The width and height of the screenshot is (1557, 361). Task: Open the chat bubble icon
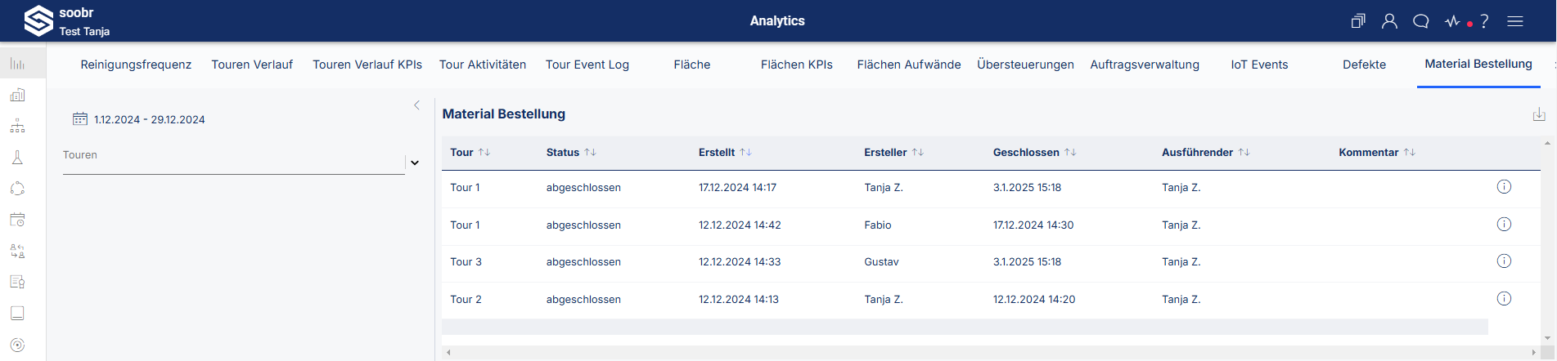point(1421,21)
